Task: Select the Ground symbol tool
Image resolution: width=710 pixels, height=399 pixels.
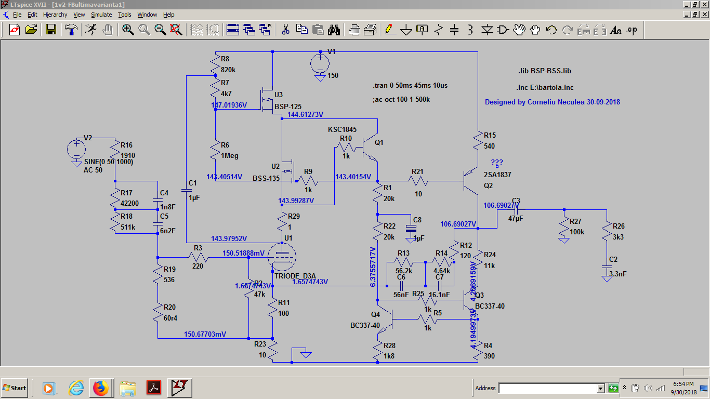Action: [406, 30]
